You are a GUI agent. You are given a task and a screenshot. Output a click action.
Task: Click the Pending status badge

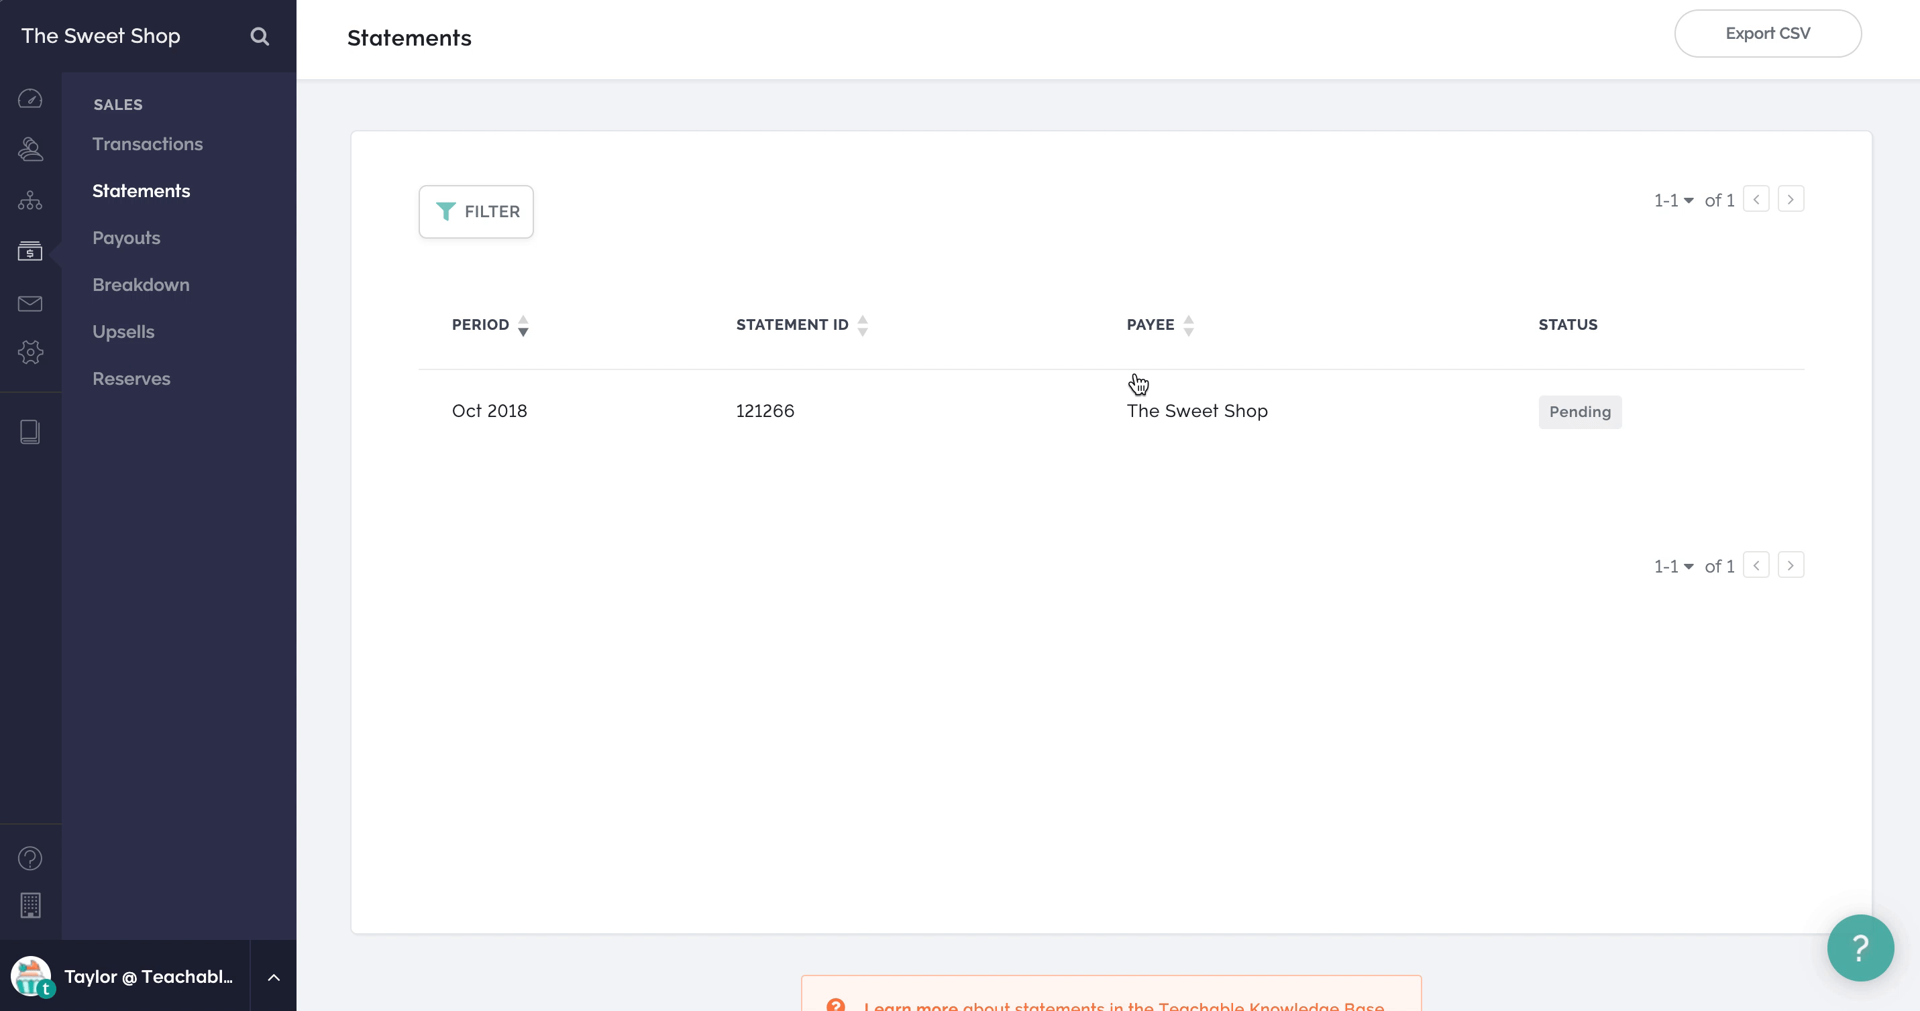tap(1579, 412)
